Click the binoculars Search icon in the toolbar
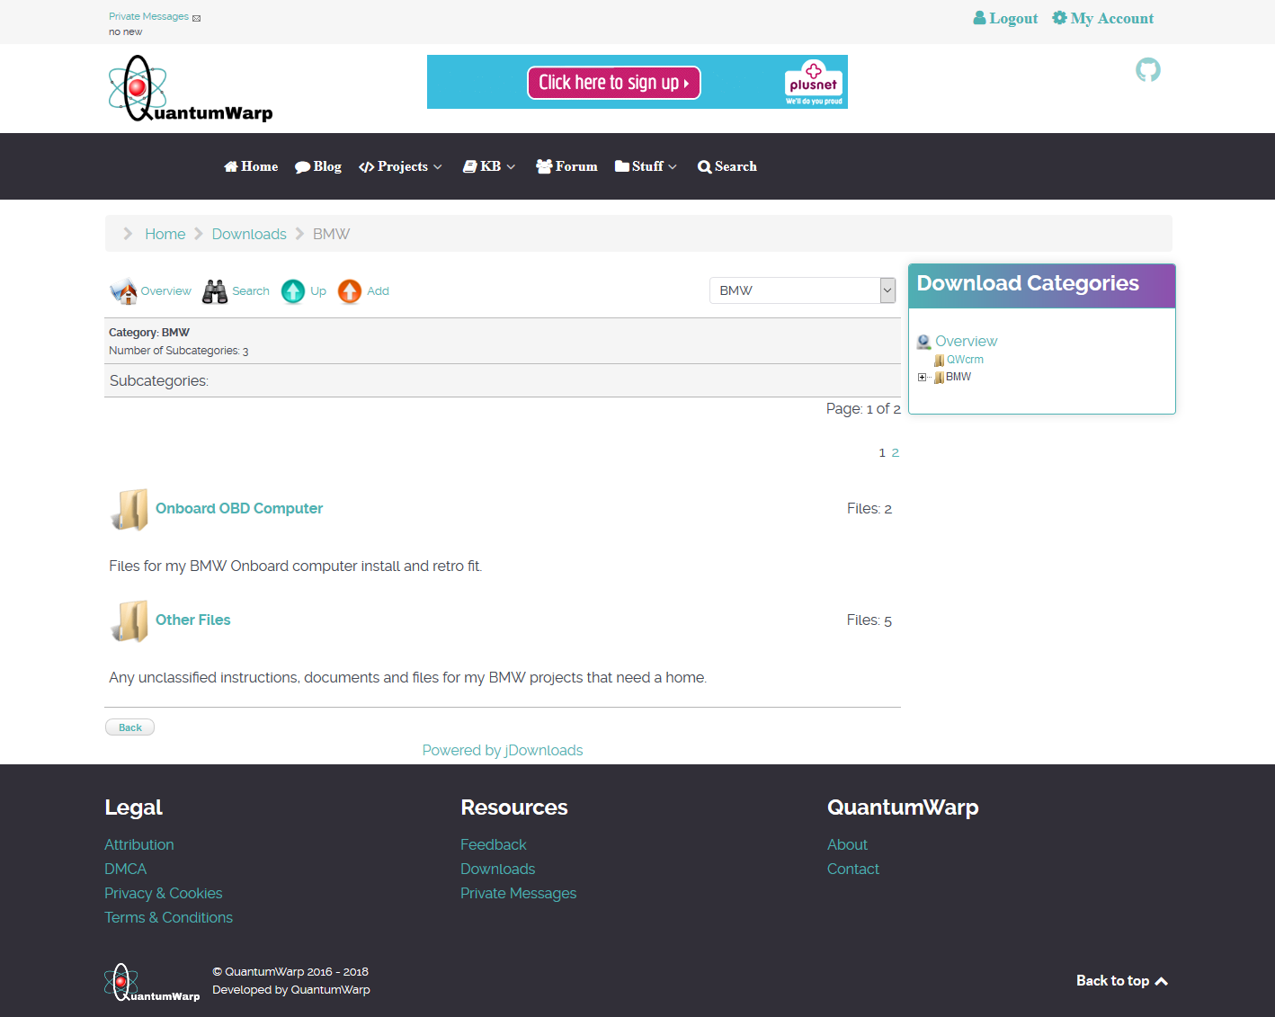Screen dimensions: 1275x1017 click(x=214, y=290)
